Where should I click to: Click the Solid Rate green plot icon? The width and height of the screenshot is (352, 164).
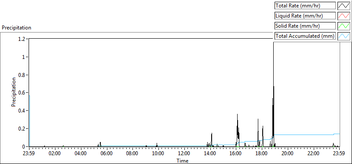[x=344, y=26]
